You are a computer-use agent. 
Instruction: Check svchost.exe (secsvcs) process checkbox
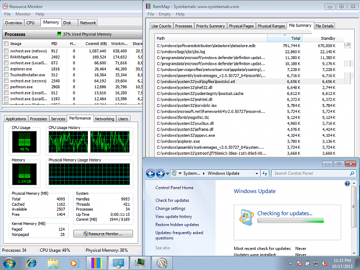(6, 81)
